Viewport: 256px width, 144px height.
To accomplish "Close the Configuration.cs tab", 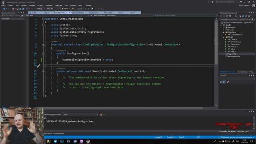I will [x=71, y=12].
